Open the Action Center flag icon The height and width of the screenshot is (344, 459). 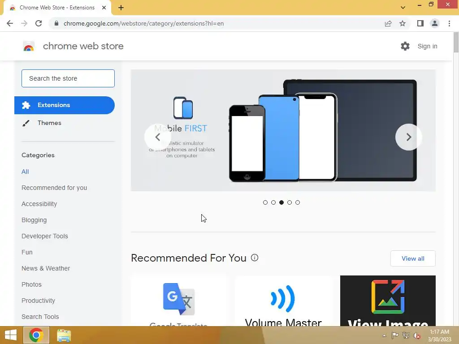click(x=395, y=335)
